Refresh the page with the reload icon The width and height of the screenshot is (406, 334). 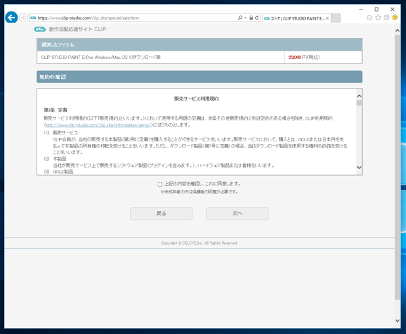[x=256, y=18]
